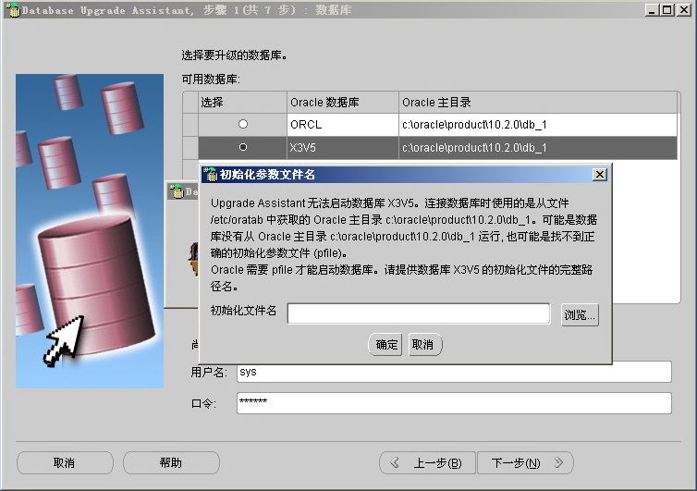The width and height of the screenshot is (697, 491).
Task: Close the 初始化参数文件名 dialog
Action: point(600,175)
